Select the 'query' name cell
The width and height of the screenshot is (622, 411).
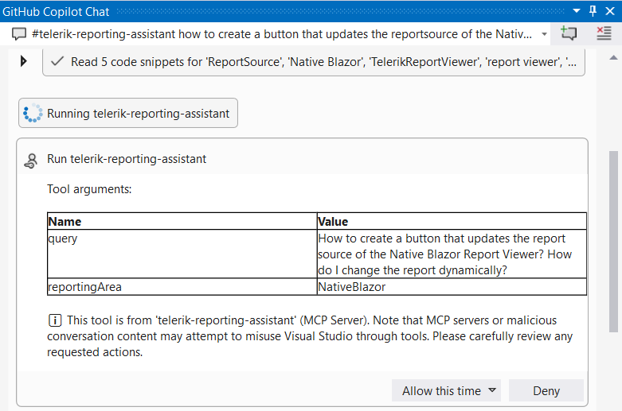pyautogui.click(x=182, y=254)
